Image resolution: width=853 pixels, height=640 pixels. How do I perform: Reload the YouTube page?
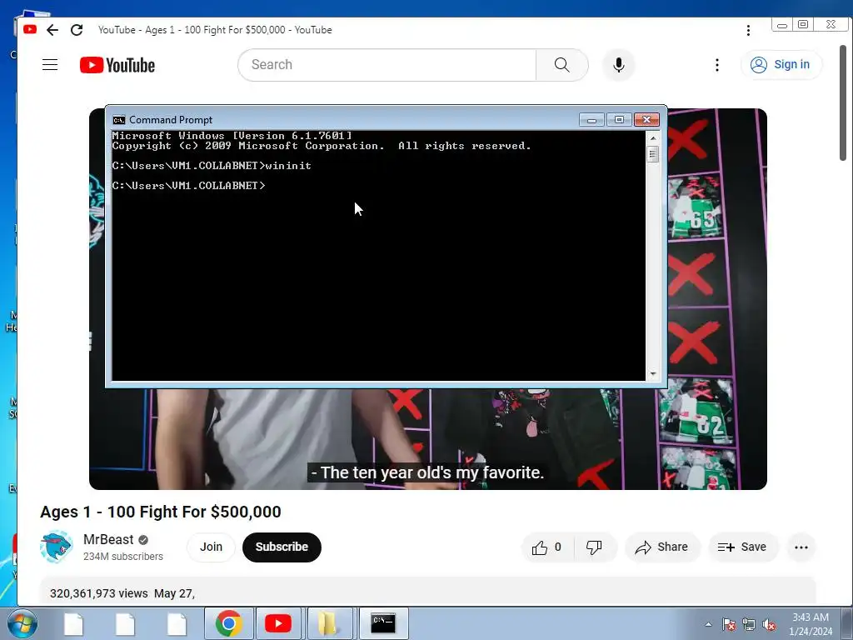77,30
